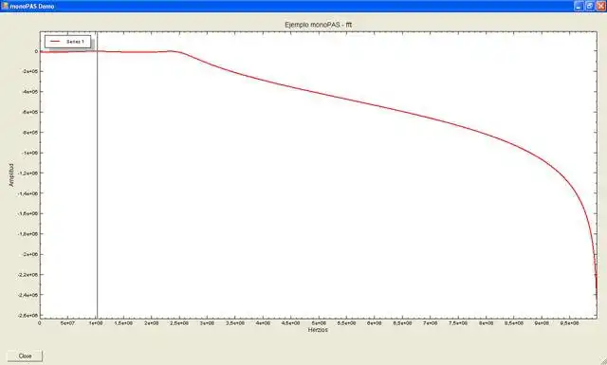
Task: Restore down the monoPAS Demo window
Action: [590, 6]
